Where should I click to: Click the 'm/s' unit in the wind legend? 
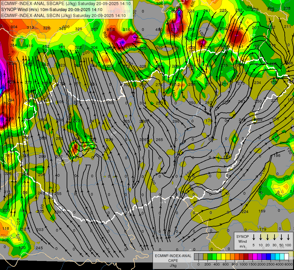(x=242, y=246)
